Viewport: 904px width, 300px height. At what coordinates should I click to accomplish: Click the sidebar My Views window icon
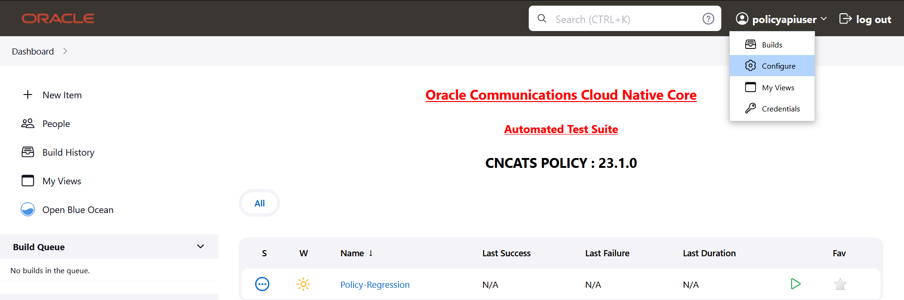[28, 181]
